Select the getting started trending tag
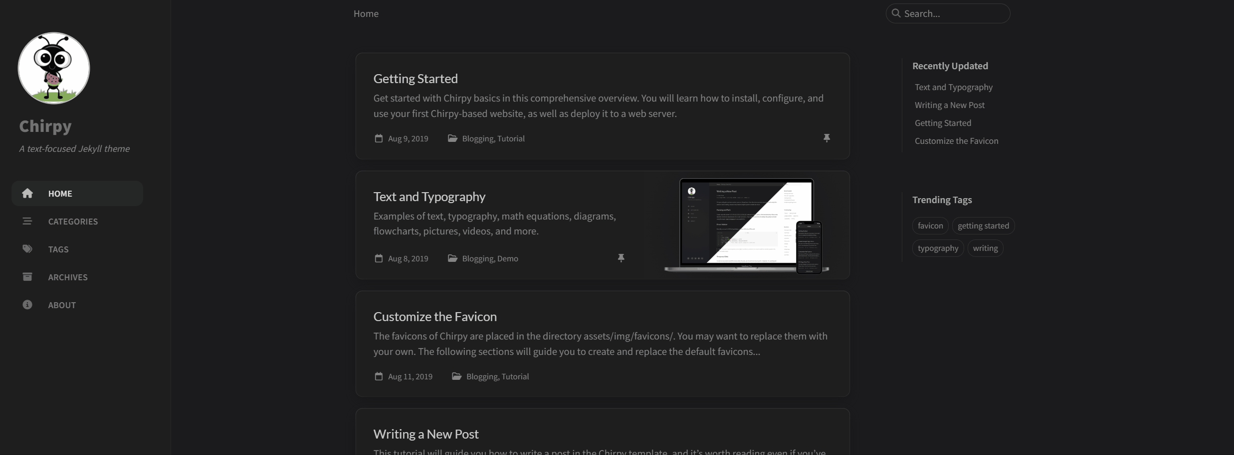1234x455 pixels. point(983,226)
